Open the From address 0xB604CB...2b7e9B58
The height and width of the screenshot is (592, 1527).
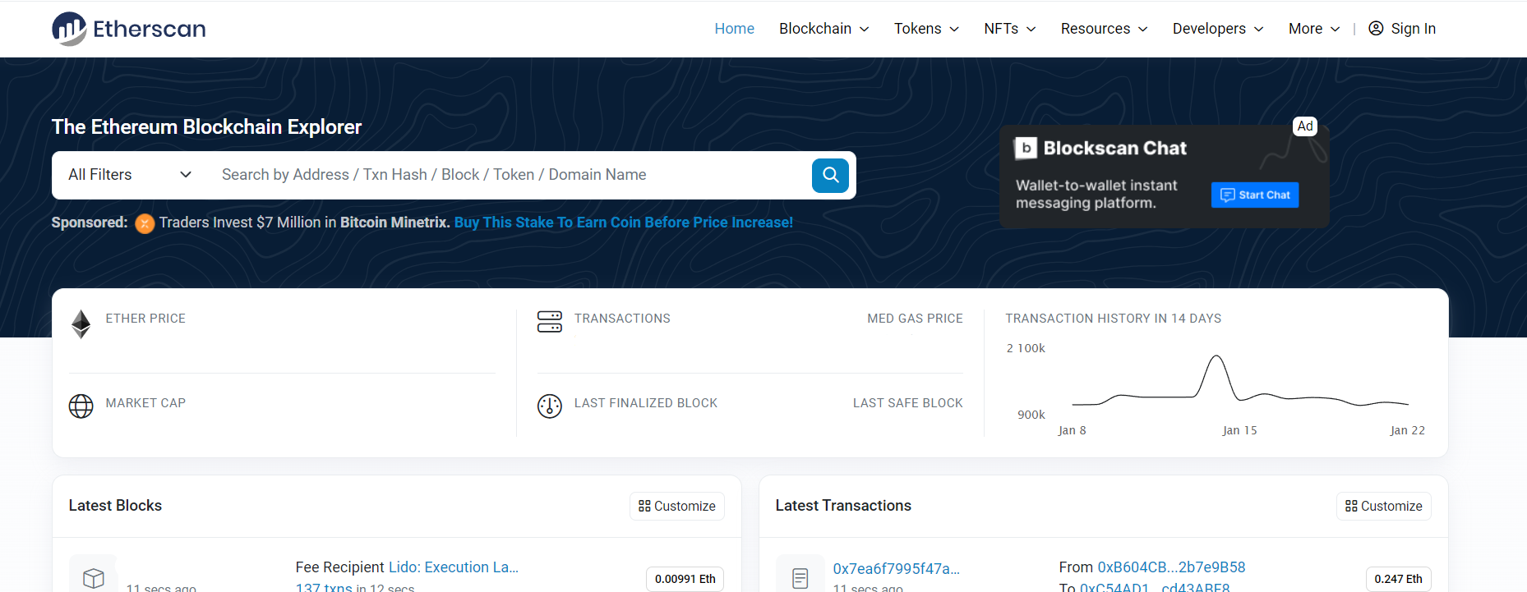point(1171,567)
